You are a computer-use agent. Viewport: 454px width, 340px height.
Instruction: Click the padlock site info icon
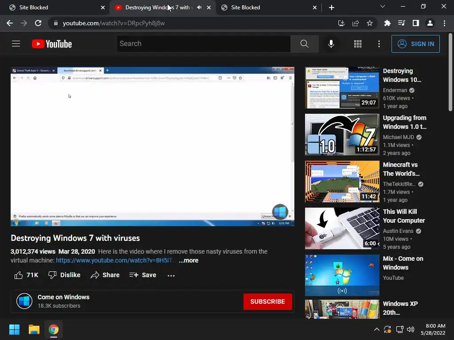pyautogui.click(x=55, y=23)
